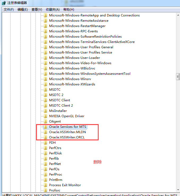Click the scrollbar down arrow
The image size is (180, 196).
click(178, 190)
